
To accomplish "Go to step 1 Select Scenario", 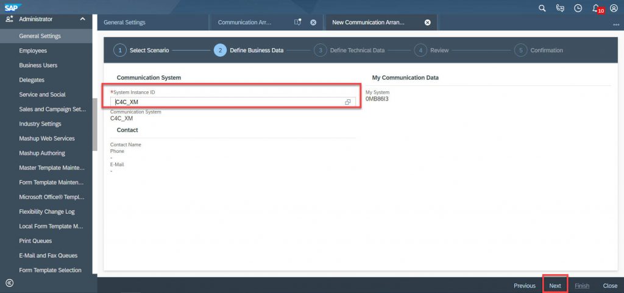I will pos(141,50).
